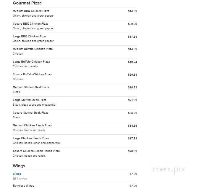This screenshot has width=222, height=194.
Task: Expand the plus icon beside 1 review
Action: click(14, 179)
